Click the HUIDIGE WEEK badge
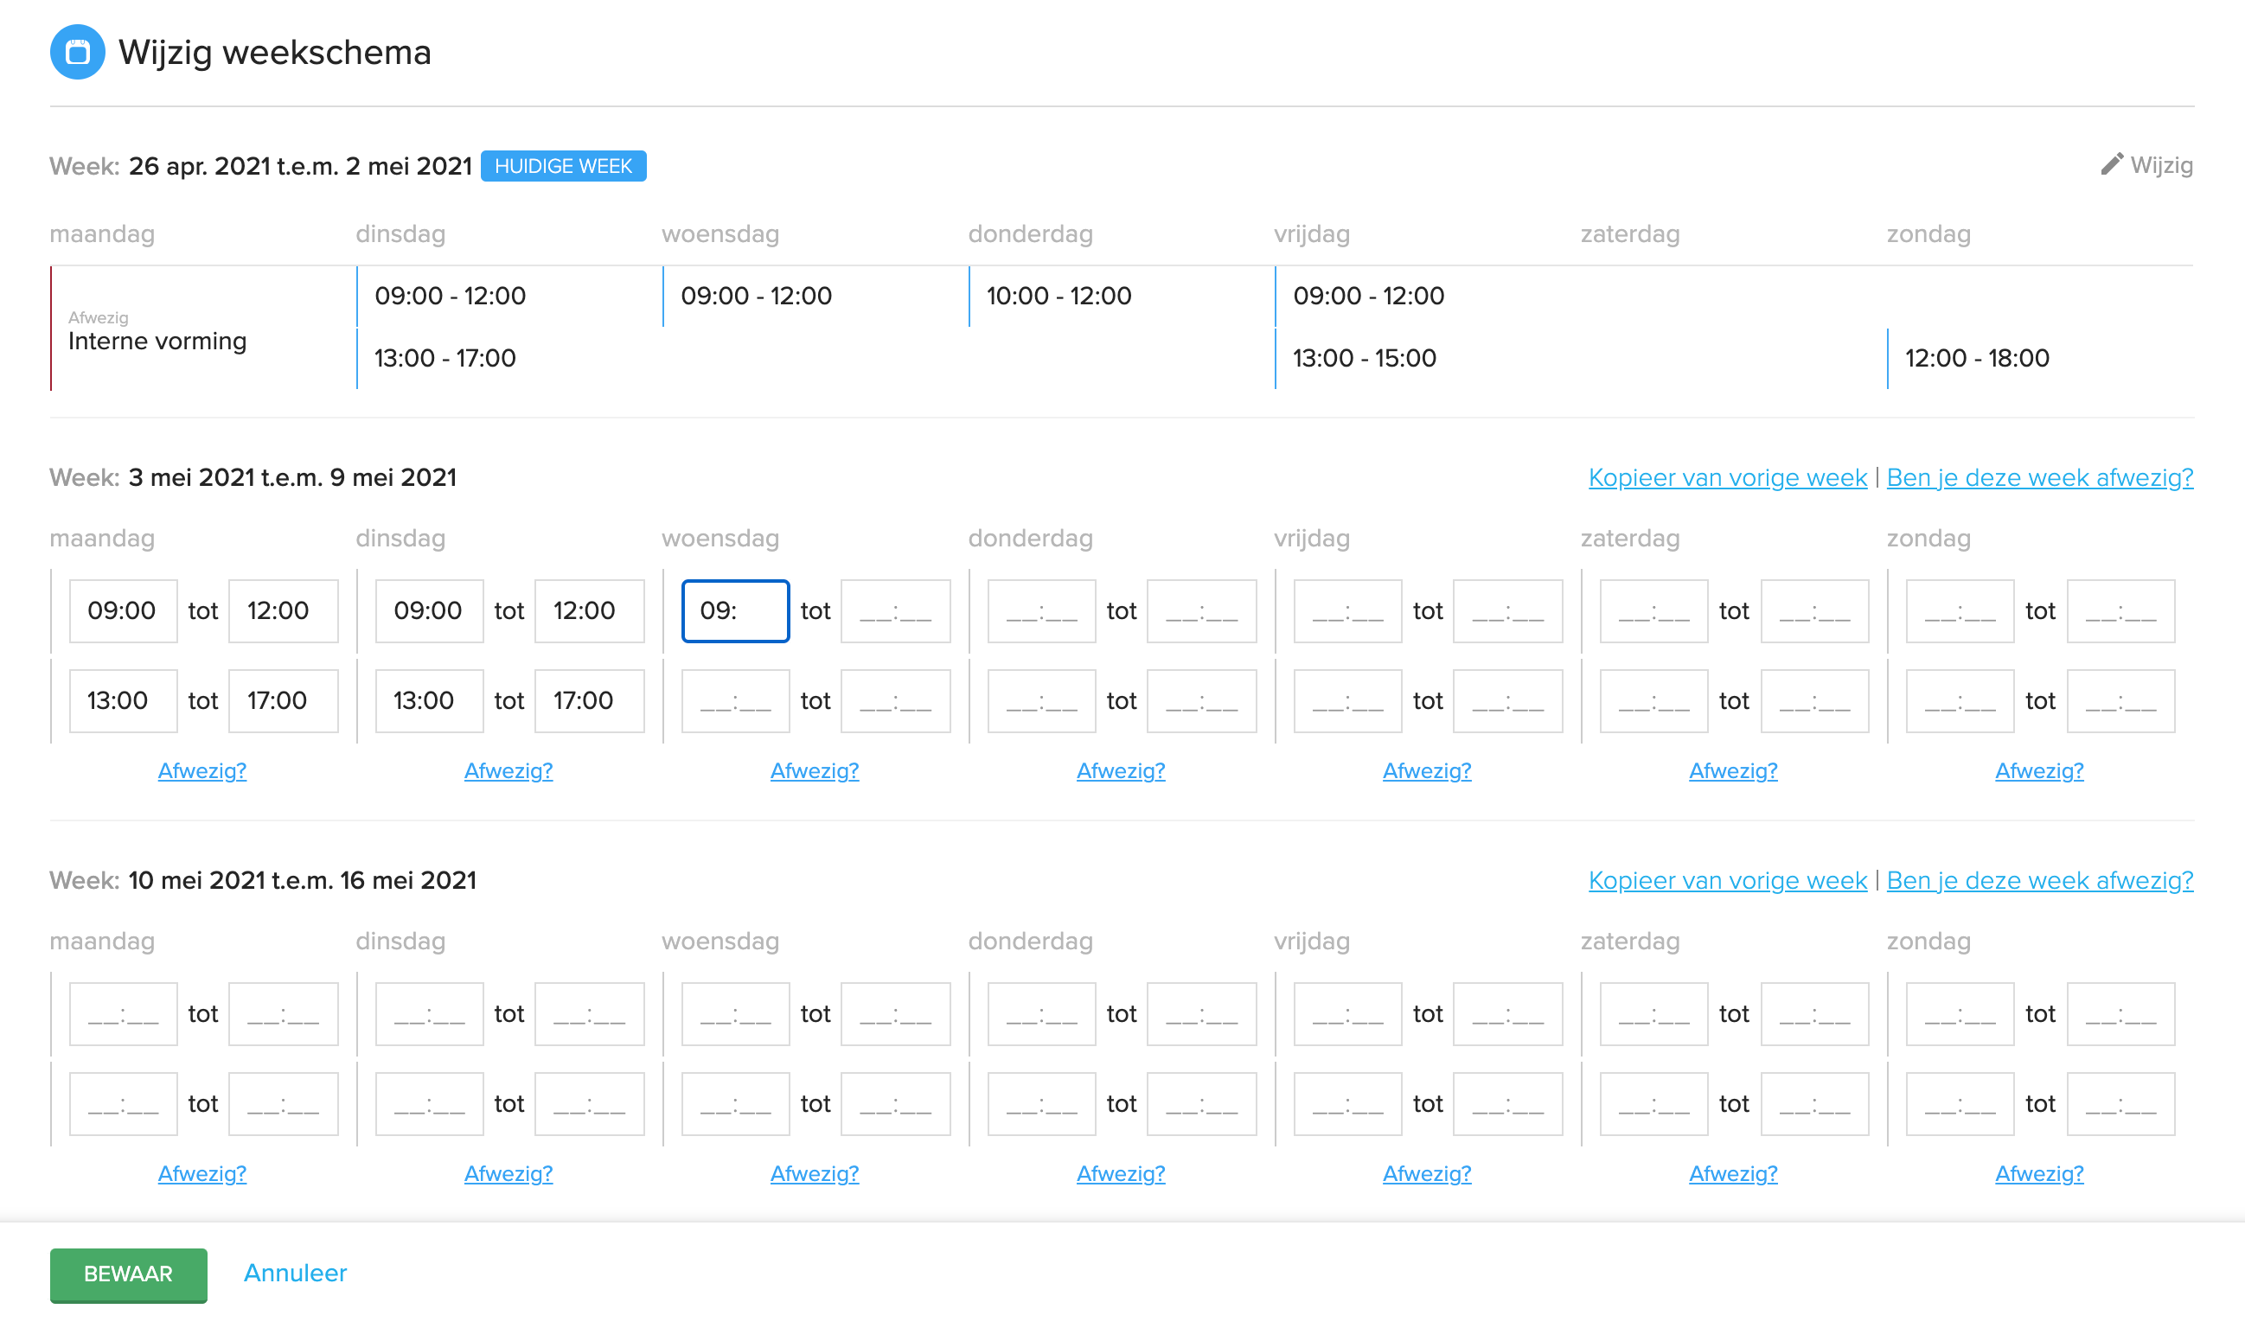2245x1328 pixels. click(x=563, y=167)
